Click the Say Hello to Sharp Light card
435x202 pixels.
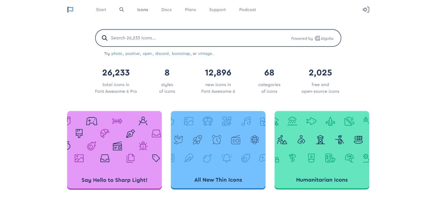[114, 150]
